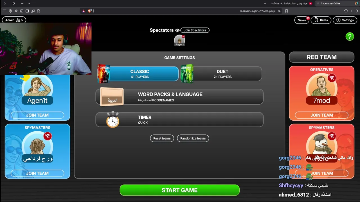Click the RED TEAM header
Image resolution: width=360 pixels, height=202 pixels.
click(321, 57)
